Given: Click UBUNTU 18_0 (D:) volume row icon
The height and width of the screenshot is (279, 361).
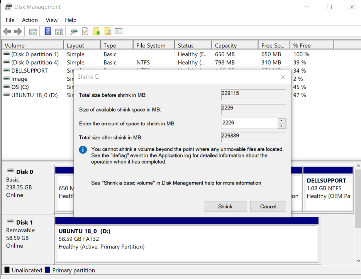Looking at the screenshot, I should (x=7, y=95).
